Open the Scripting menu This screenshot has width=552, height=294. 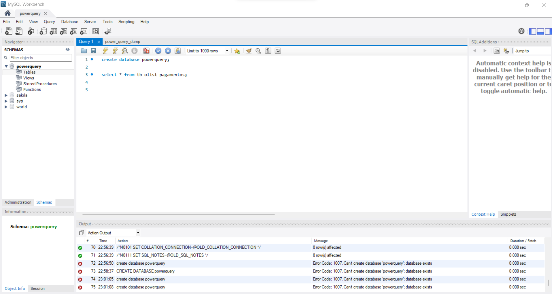click(x=126, y=22)
